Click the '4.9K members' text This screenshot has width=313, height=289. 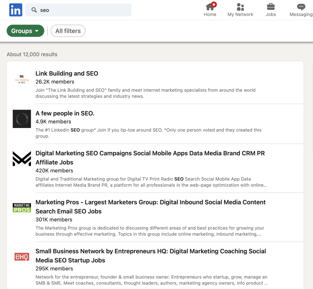[53, 122]
